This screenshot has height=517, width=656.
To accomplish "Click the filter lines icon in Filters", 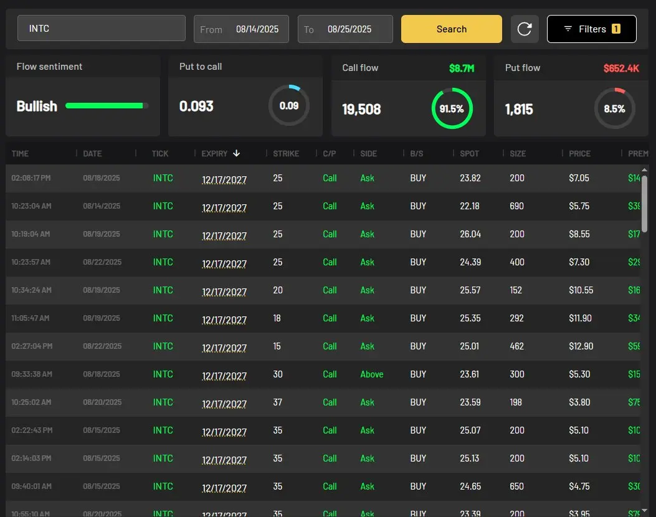I will coord(568,29).
